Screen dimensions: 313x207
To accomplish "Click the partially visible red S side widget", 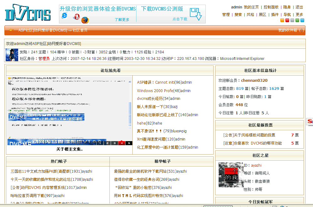I will [x=310, y=121].
